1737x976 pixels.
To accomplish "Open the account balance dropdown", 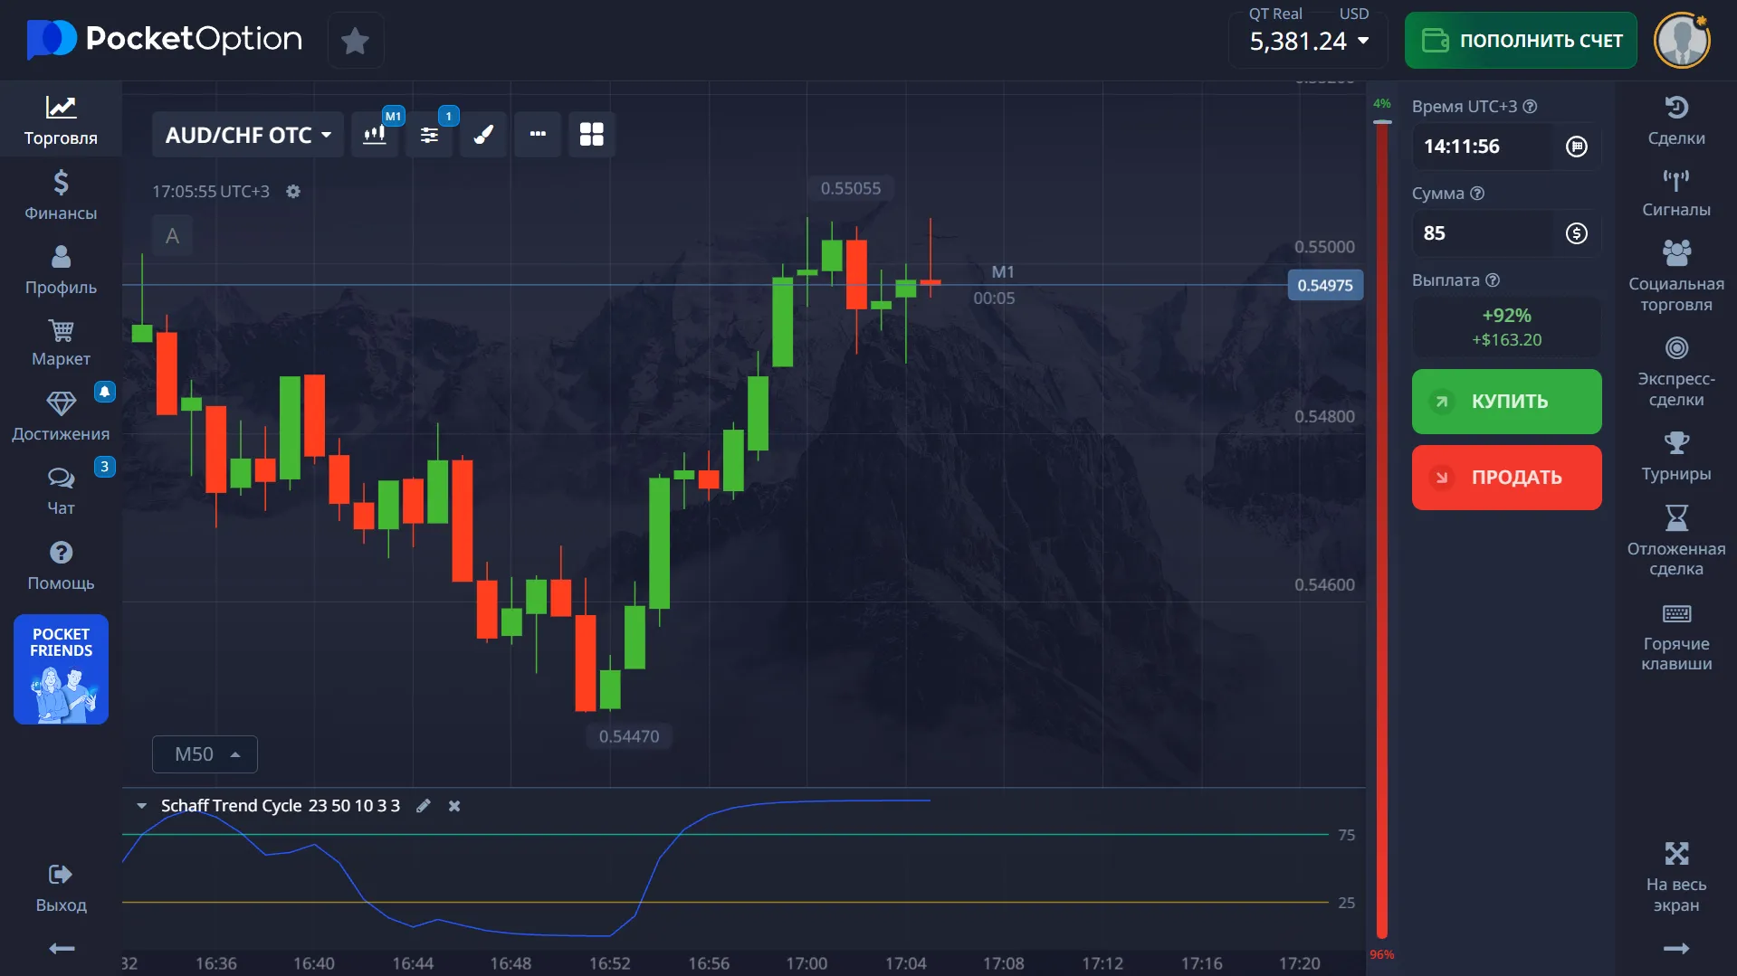I will (1306, 40).
